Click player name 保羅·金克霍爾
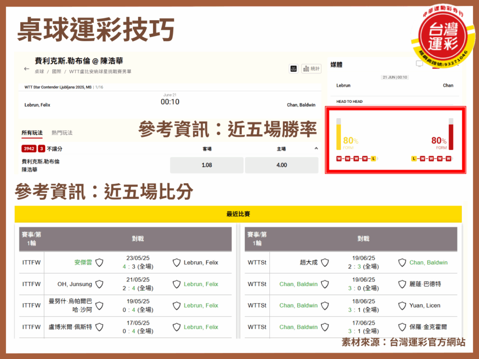479x359 pixels. 428,327
